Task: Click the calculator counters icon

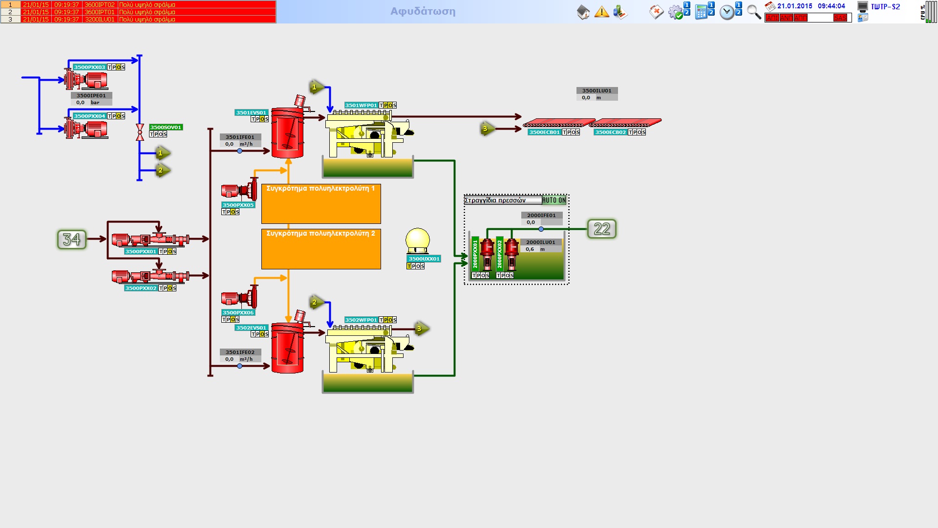Action: point(702,12)
